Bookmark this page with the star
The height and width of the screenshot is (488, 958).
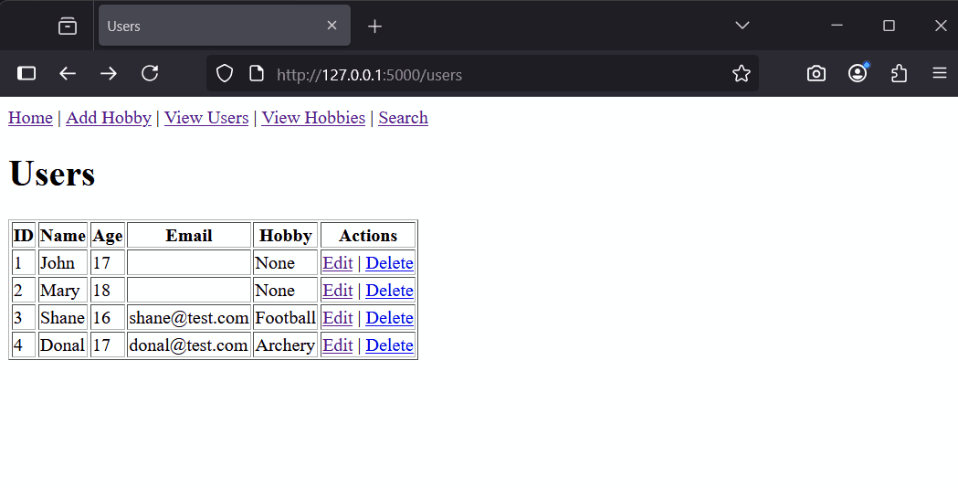point(741,74)
